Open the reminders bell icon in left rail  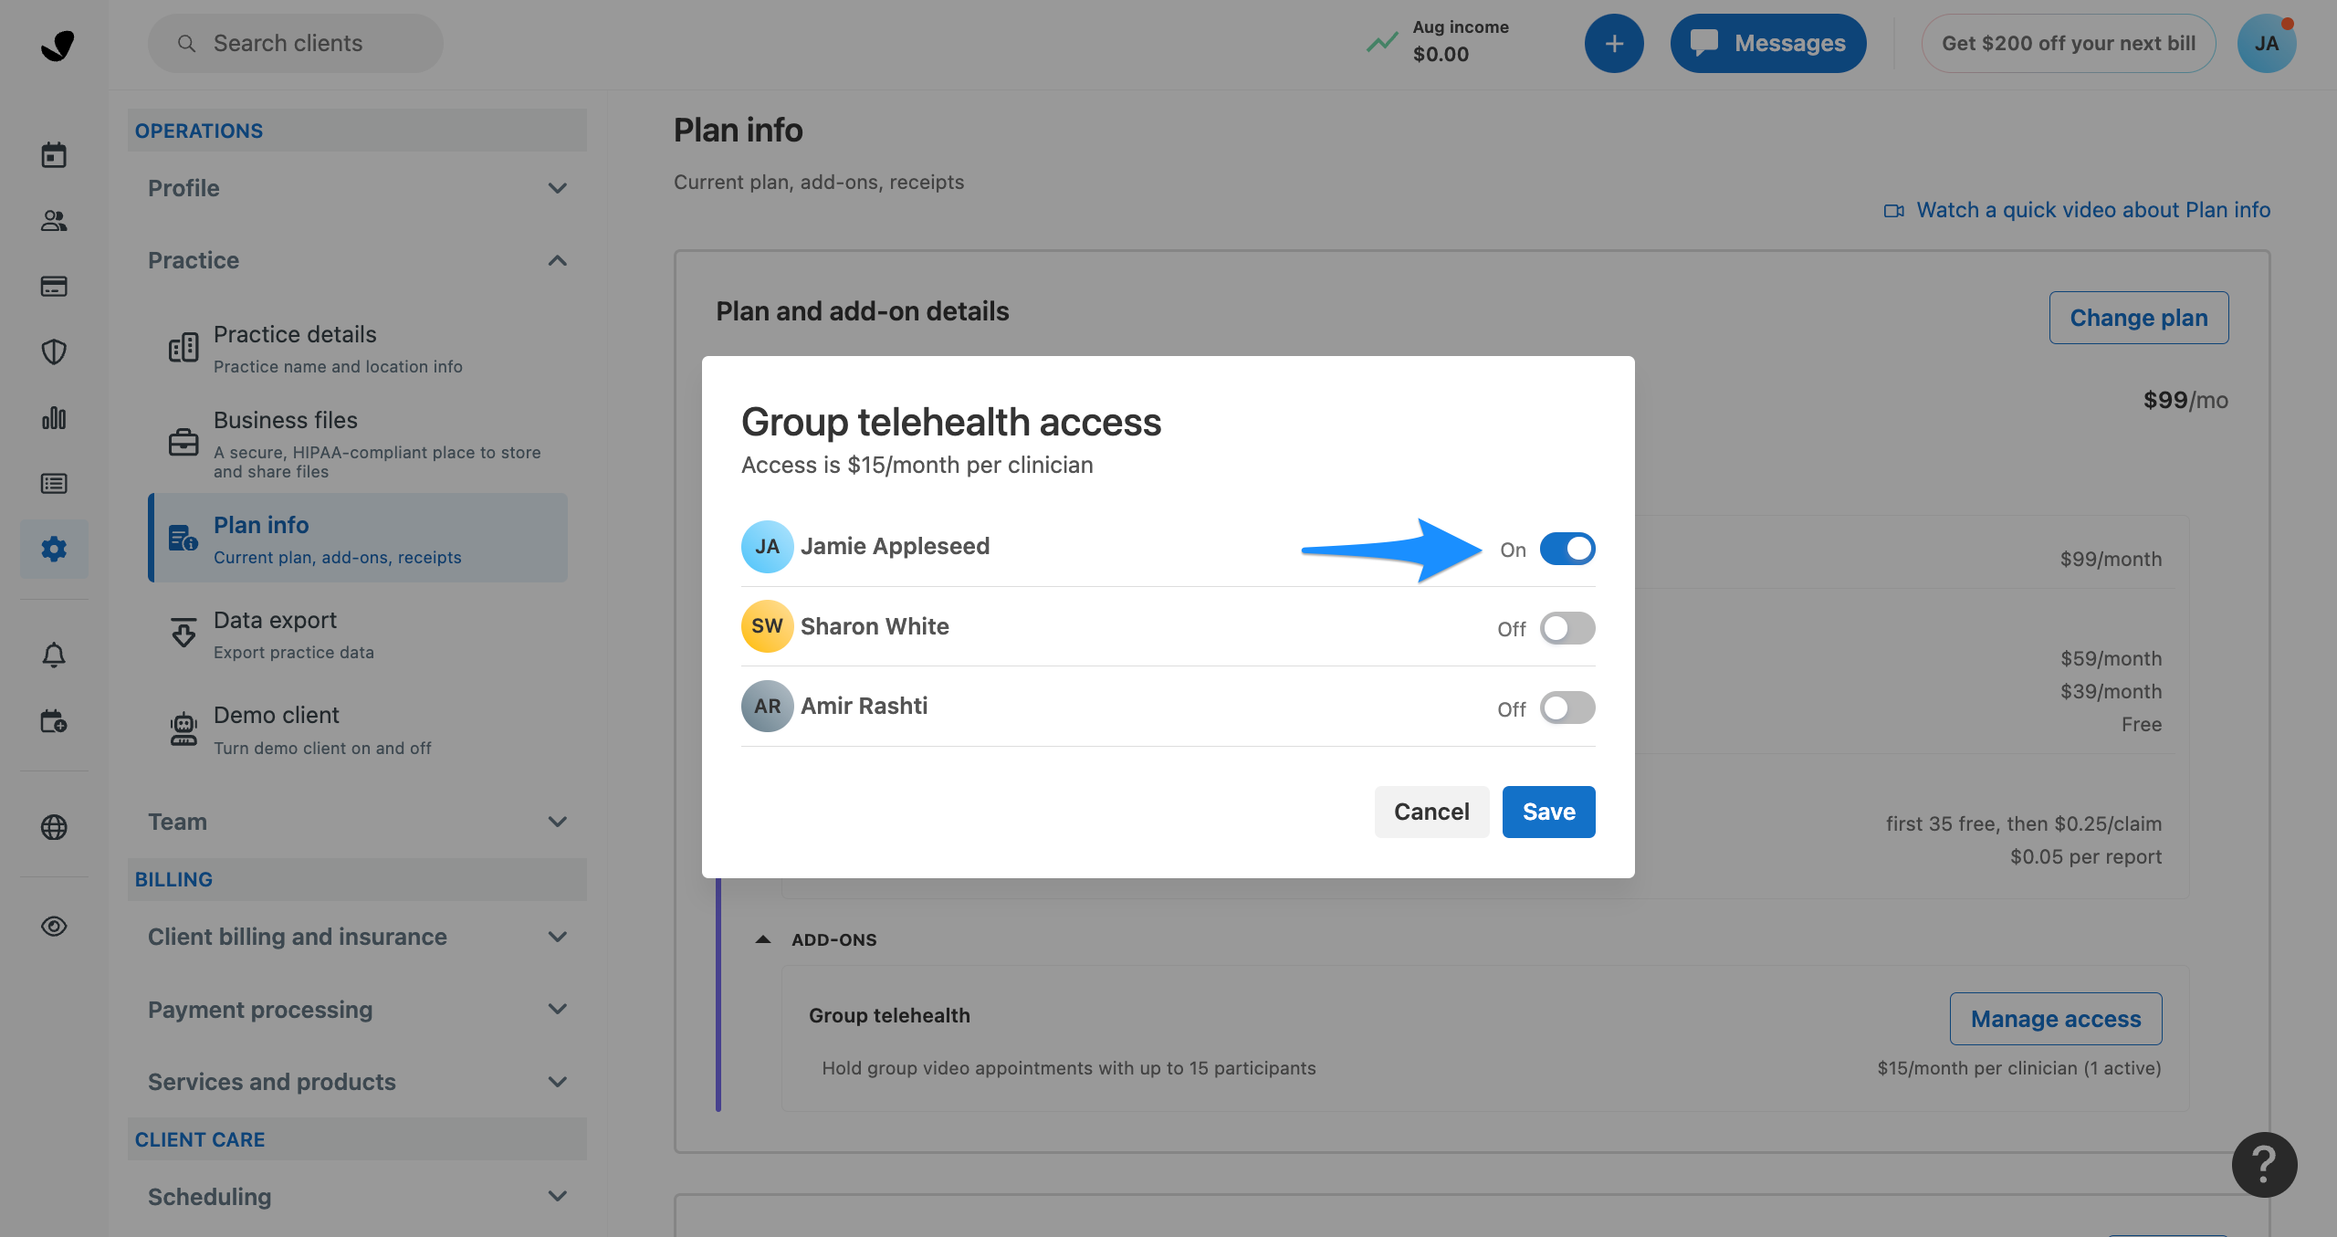(x=54, y=655)
